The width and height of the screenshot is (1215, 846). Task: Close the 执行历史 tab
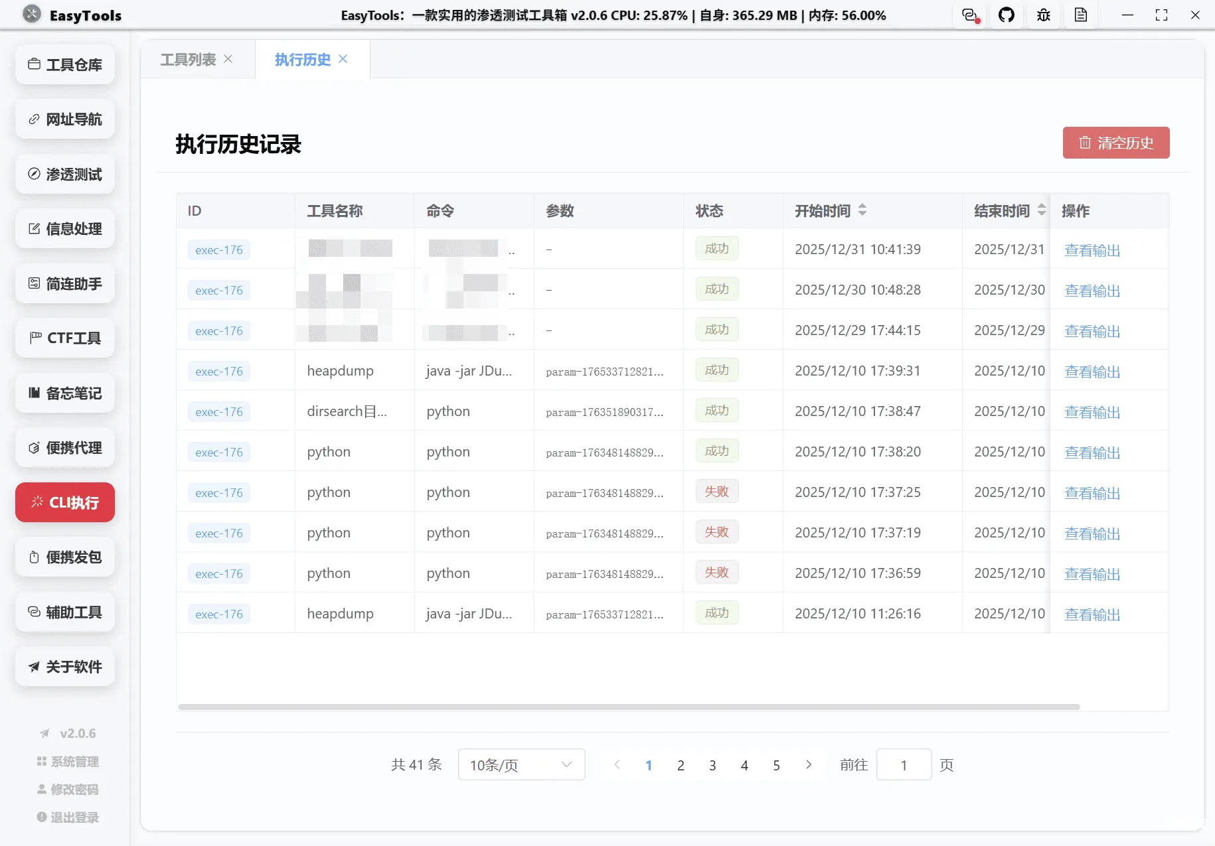[x=343, y=59]
